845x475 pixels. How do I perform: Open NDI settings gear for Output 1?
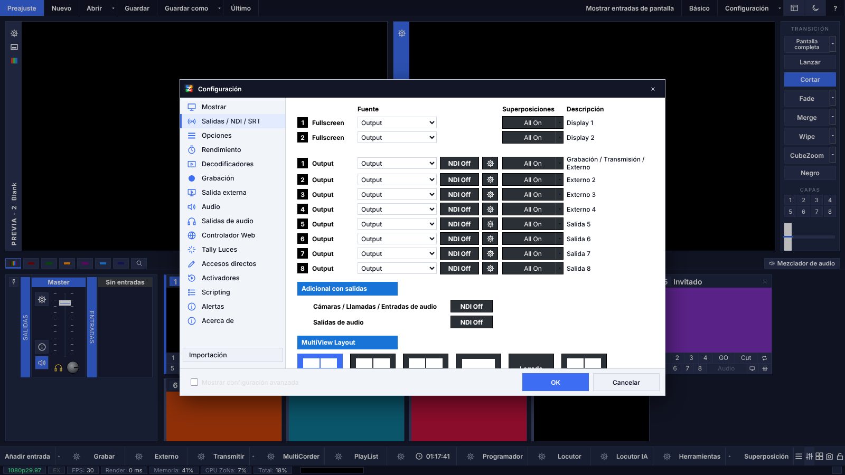point(490,164)
